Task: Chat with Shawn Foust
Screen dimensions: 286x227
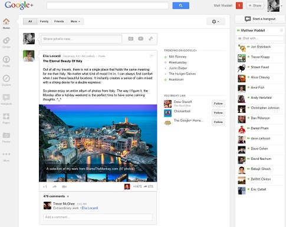Action: click(x=260, y=68)
